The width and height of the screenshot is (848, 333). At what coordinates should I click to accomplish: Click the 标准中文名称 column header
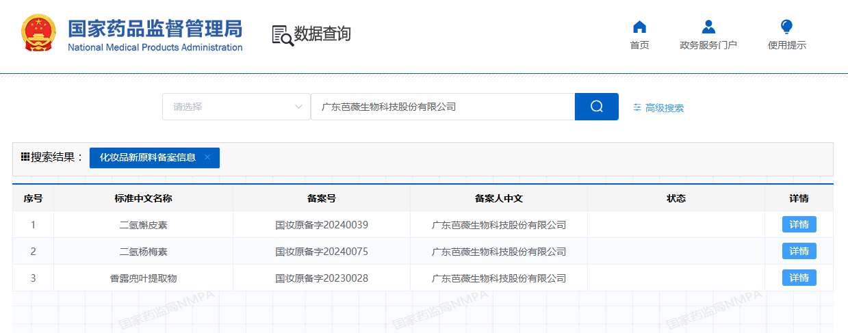pyautogui.click(x=143, y=198)
